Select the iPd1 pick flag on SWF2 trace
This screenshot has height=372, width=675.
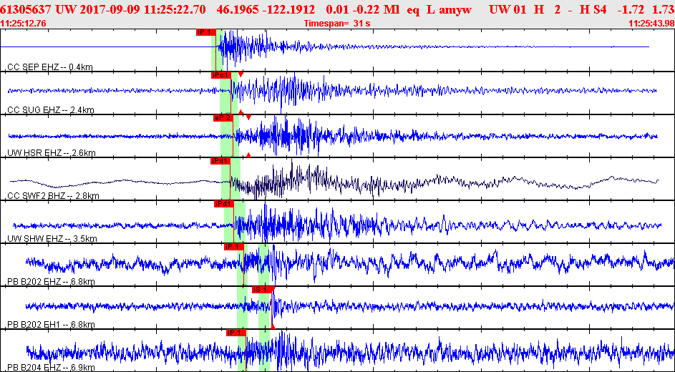[x=220, y=161]
